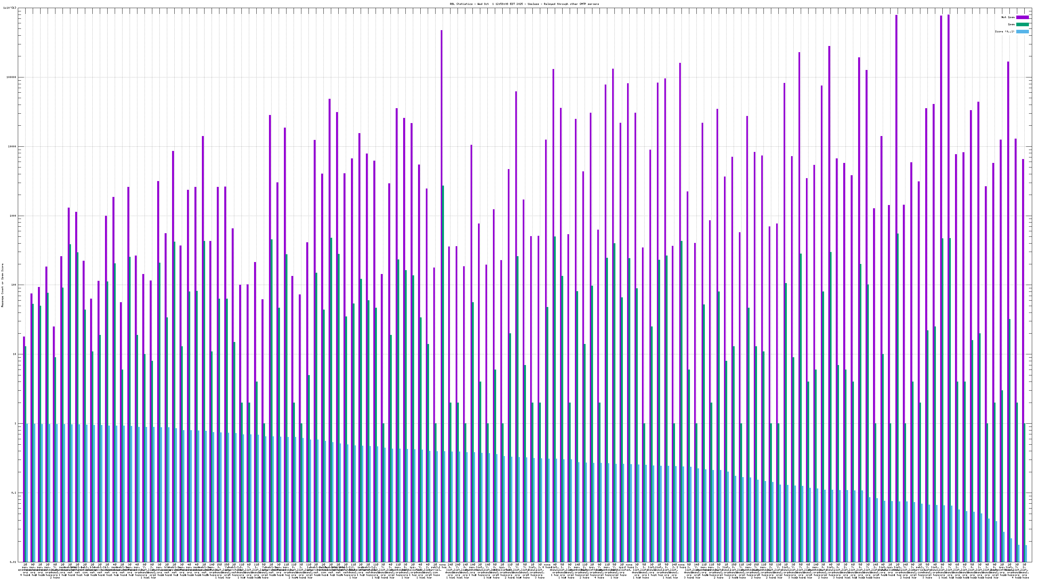
Task: Click the 0.01 y-axis tick label
Action: 13,562
